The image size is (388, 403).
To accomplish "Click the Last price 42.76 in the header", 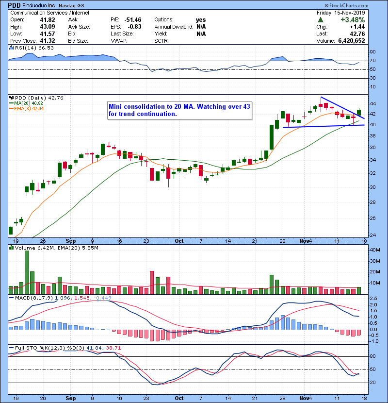I will coord(357,34).
